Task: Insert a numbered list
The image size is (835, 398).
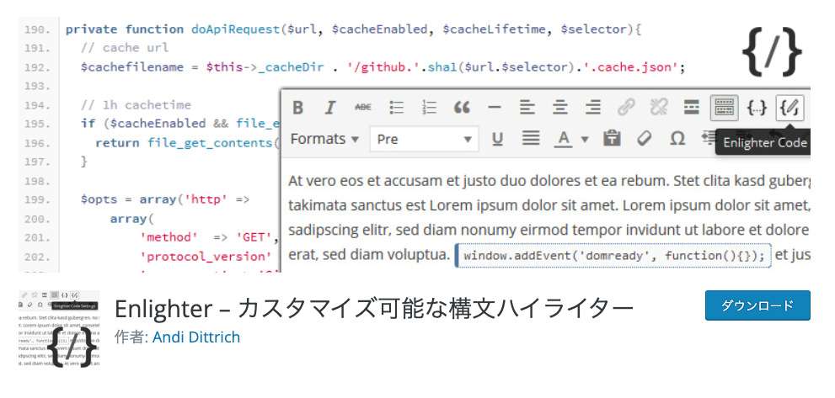Action: click(429, 108)
